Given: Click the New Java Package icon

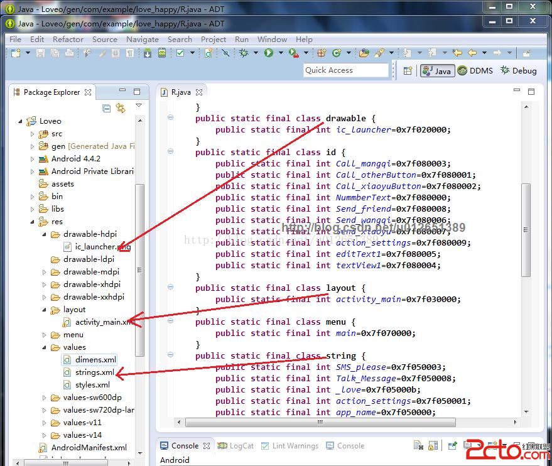Looking at the screenshot, I should tap(322, 53).
